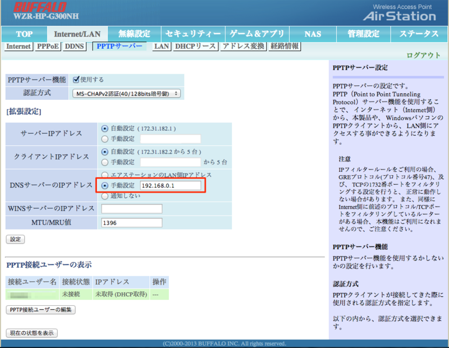Click the PPTP接続ユーザーの編集 button
The height and width of the screenshot is (348, 449).
(x=40, y=310)
